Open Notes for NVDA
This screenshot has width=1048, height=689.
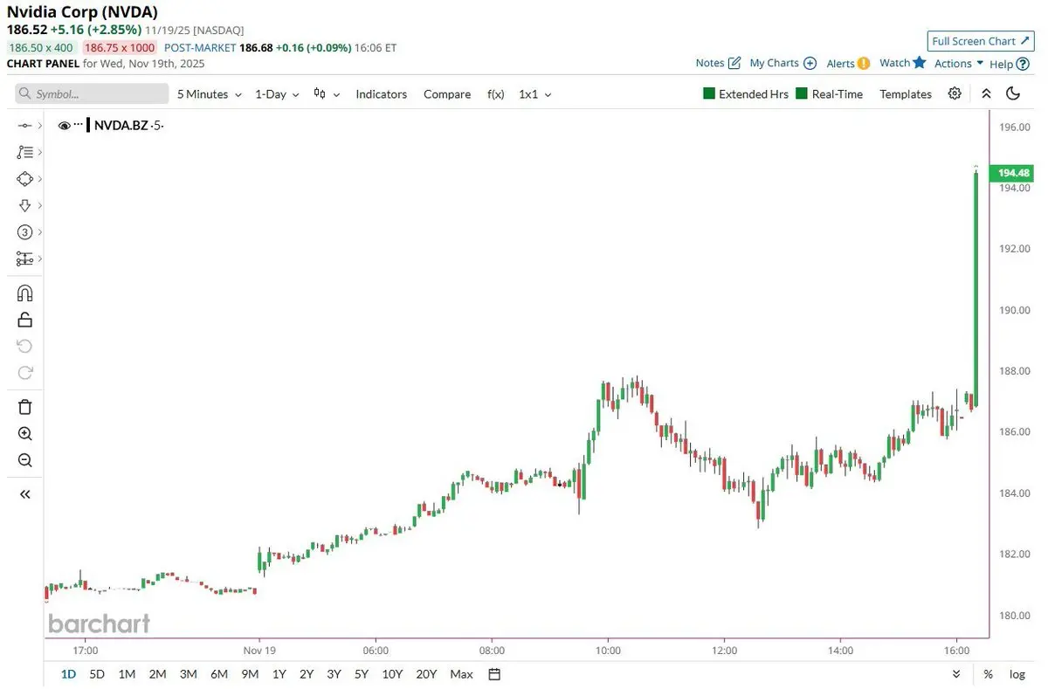coord(718,63)
